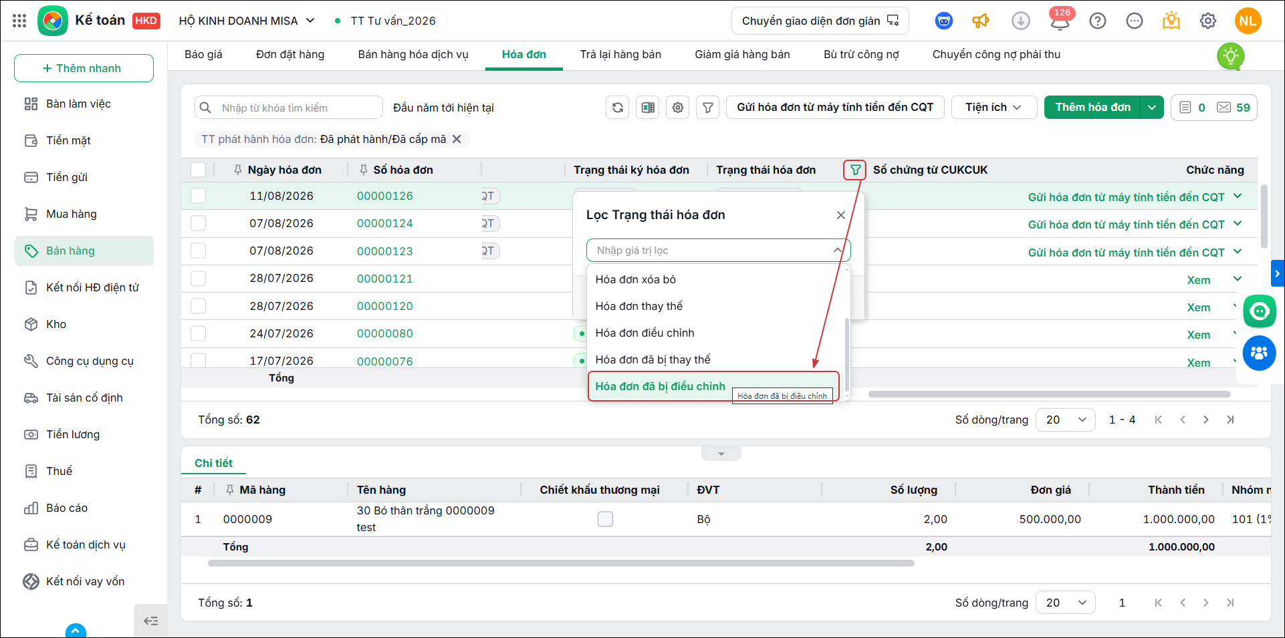Click the announcements megaphone icon
This screenshot has width=1285, height=638.
(x=981, y=21)
